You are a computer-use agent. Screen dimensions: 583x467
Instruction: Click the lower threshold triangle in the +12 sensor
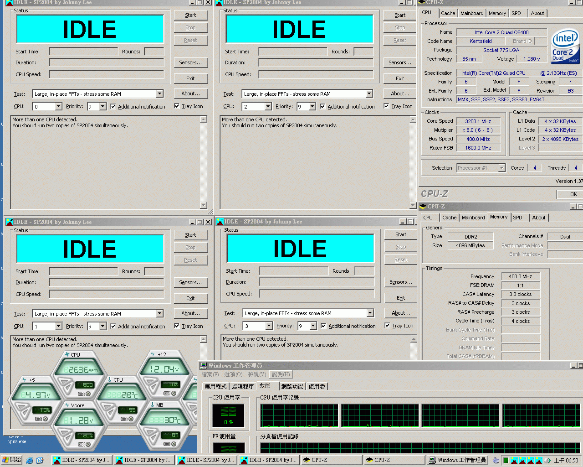coord(155,387)
